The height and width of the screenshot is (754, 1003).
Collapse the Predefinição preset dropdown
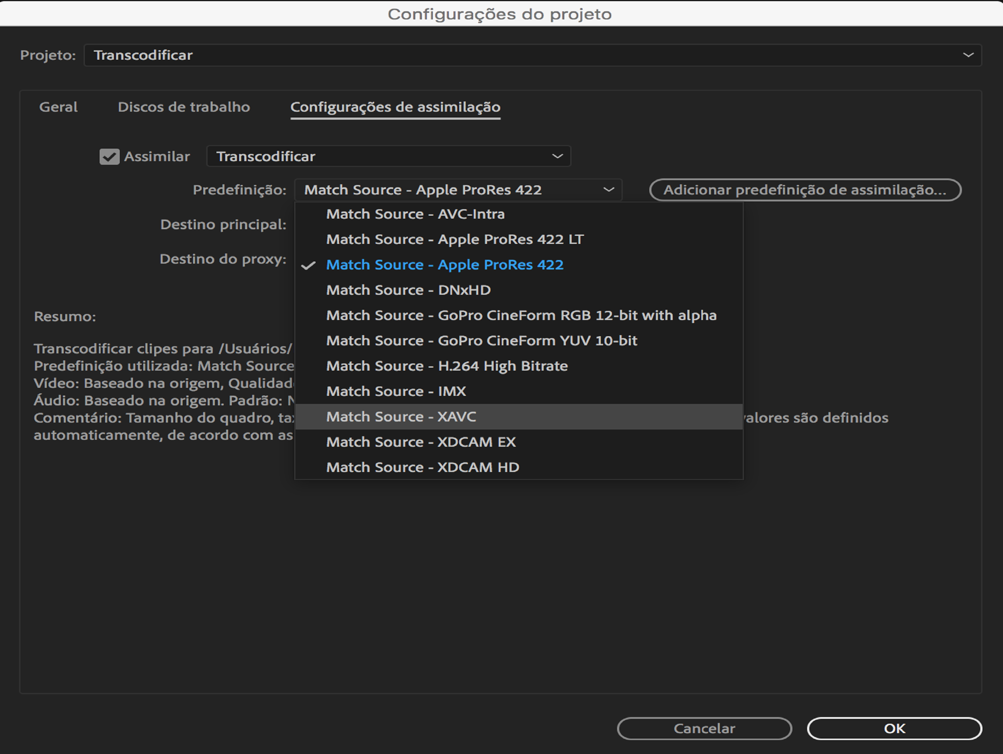pos(458,190)
